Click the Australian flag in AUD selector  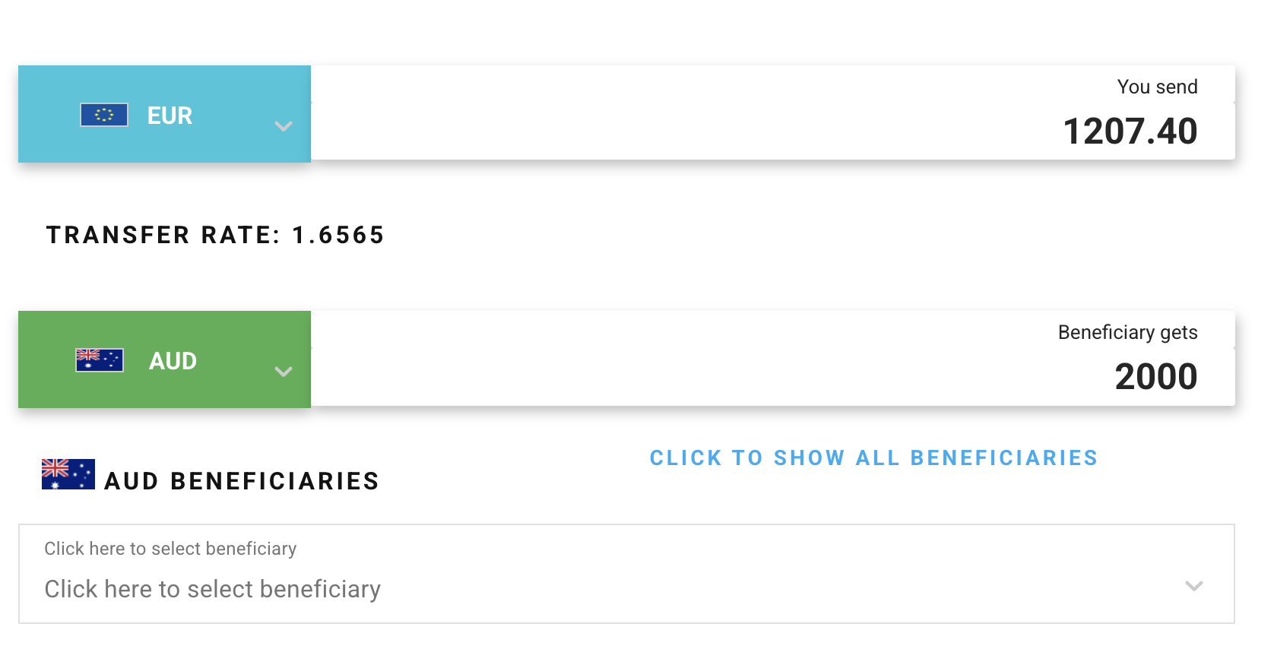click(100, 360)
